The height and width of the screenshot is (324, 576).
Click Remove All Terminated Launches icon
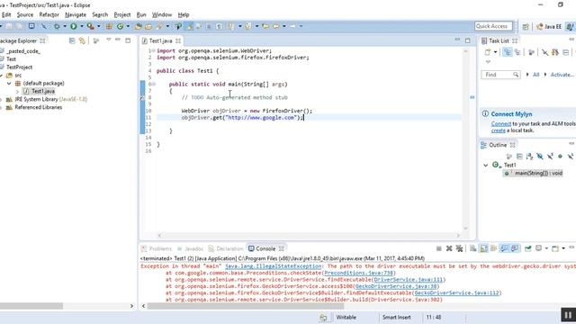459,248
